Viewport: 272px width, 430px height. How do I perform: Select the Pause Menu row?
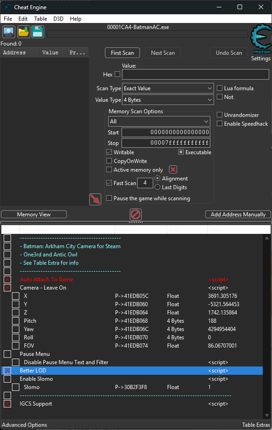click(132, 354)
